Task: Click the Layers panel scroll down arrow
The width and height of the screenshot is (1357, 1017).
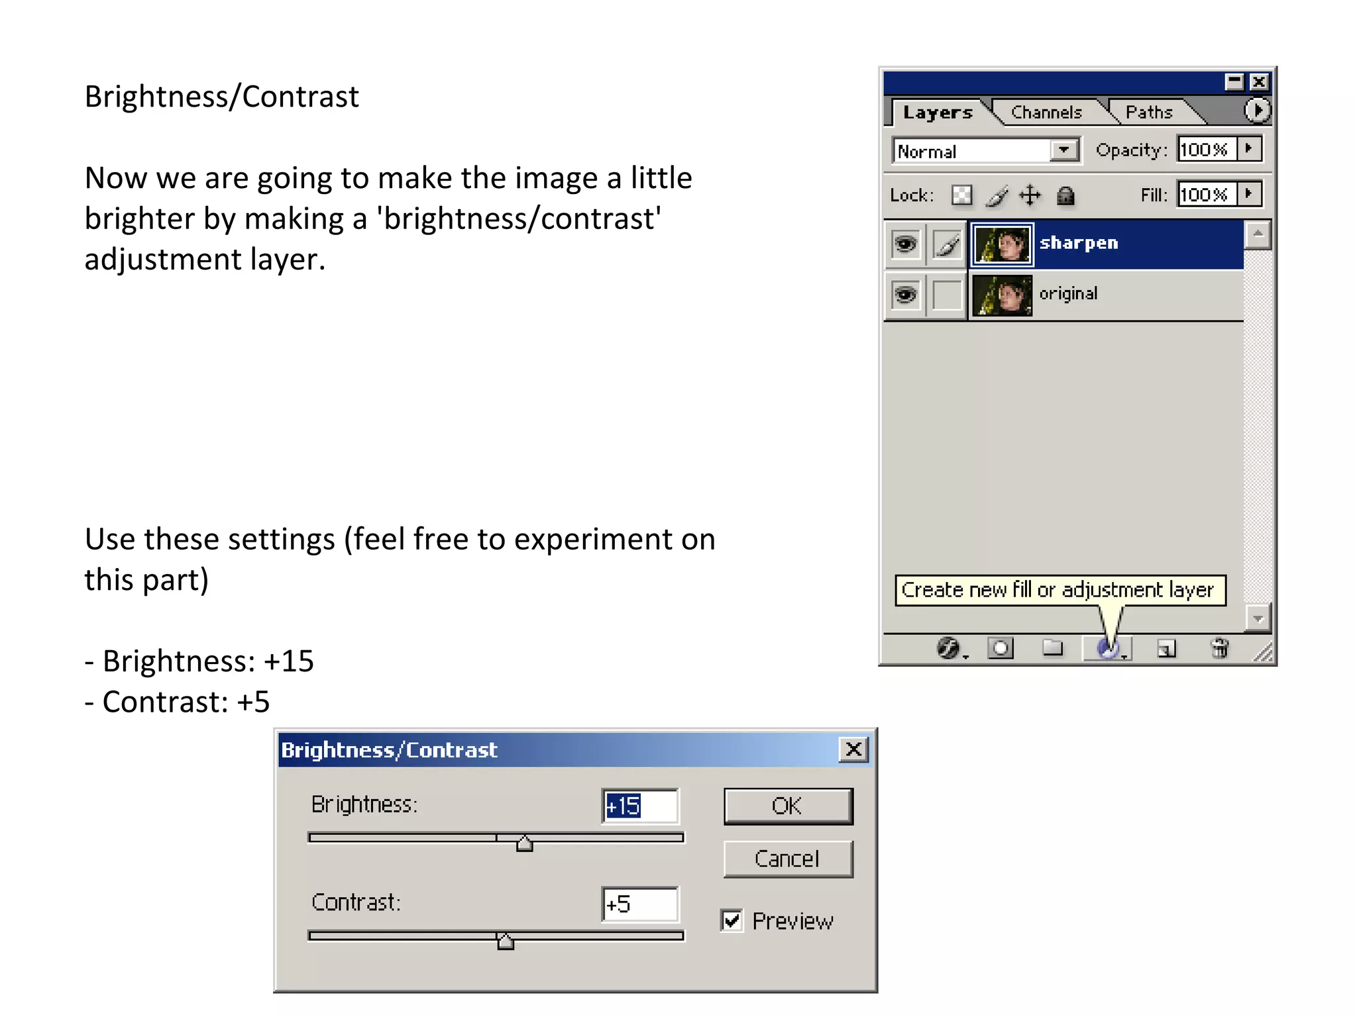Action: (x=1258, y=618)
